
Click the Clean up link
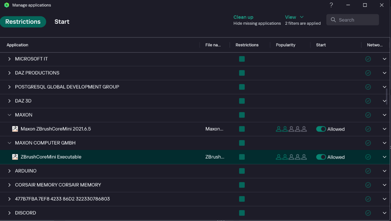[243, 17]
